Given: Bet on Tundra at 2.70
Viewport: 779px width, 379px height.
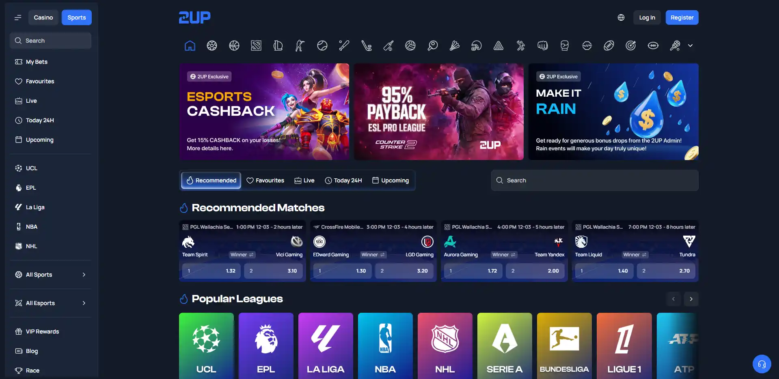Looking at the screenshot, I should (x=666, y=271).
